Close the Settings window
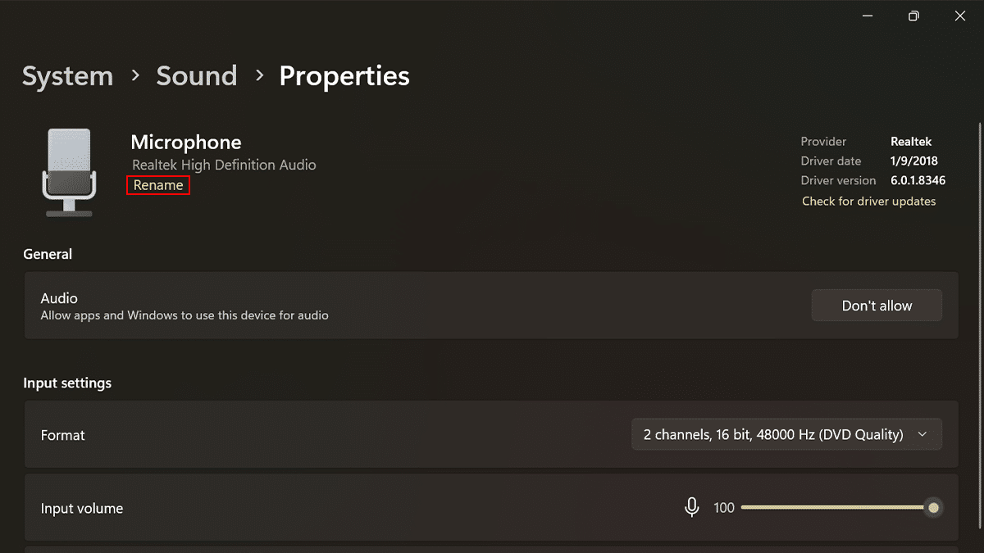Screen dimensions: 984x553 (960, 16)
